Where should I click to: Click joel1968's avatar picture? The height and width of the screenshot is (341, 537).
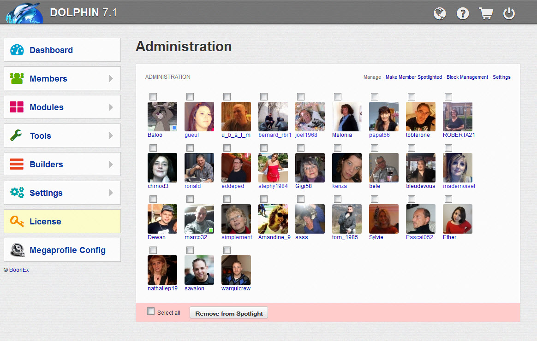click(310, 117)
